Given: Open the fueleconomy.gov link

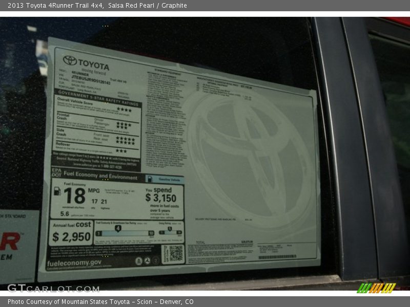Looking at the screenshot, I should coord(74,262).
